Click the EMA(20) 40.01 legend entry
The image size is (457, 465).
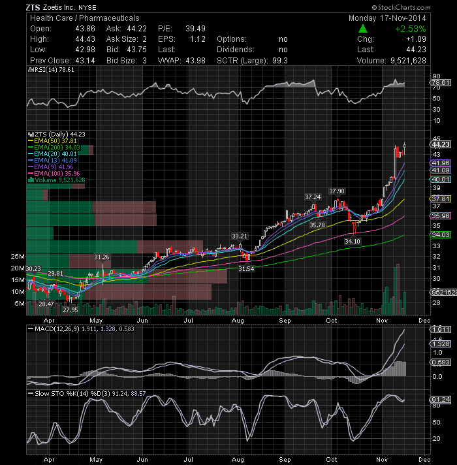52,154
